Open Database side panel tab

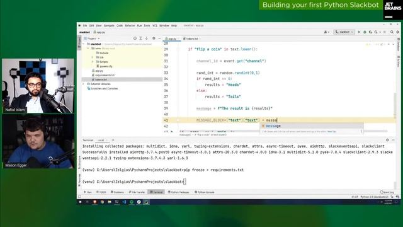tap(399, 44)
